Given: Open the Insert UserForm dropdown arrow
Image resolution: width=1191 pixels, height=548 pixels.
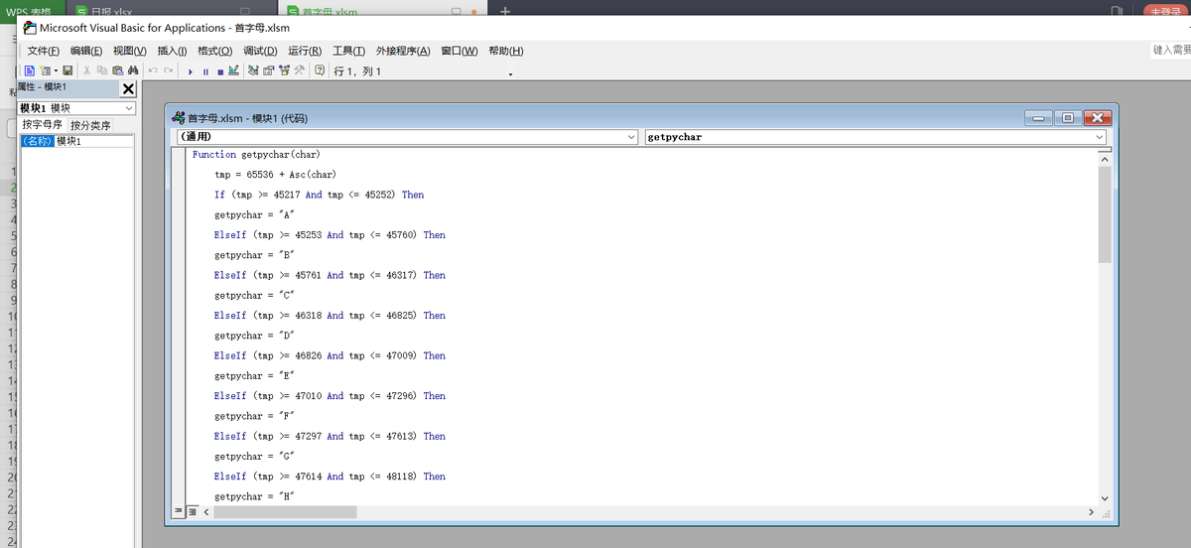Looking at the screenshot, I should tap(56, 70).
